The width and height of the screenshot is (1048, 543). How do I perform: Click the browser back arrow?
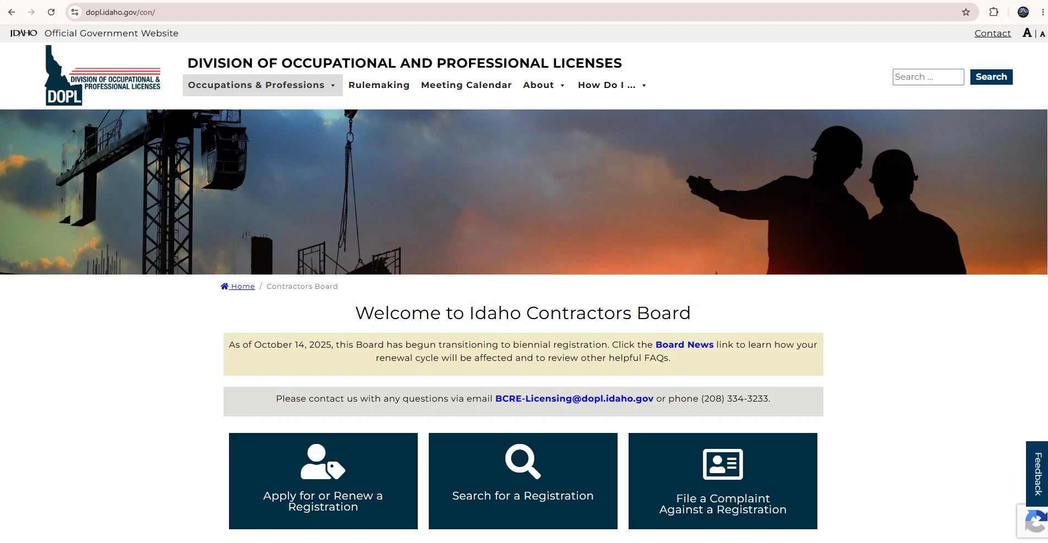pyautogui.click(x=12, y=12)
